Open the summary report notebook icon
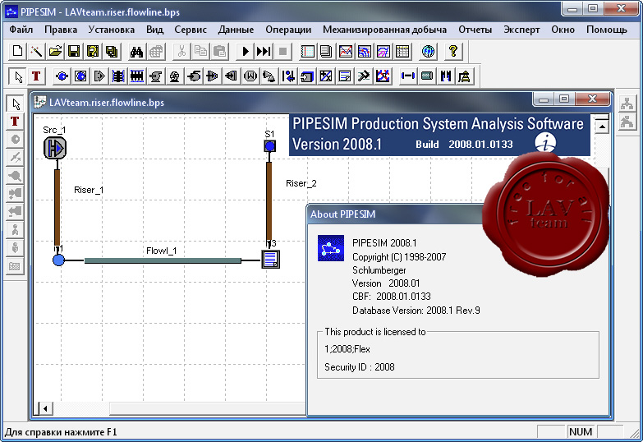The width and height of the screenshot is (643, 442). [308, 51]
